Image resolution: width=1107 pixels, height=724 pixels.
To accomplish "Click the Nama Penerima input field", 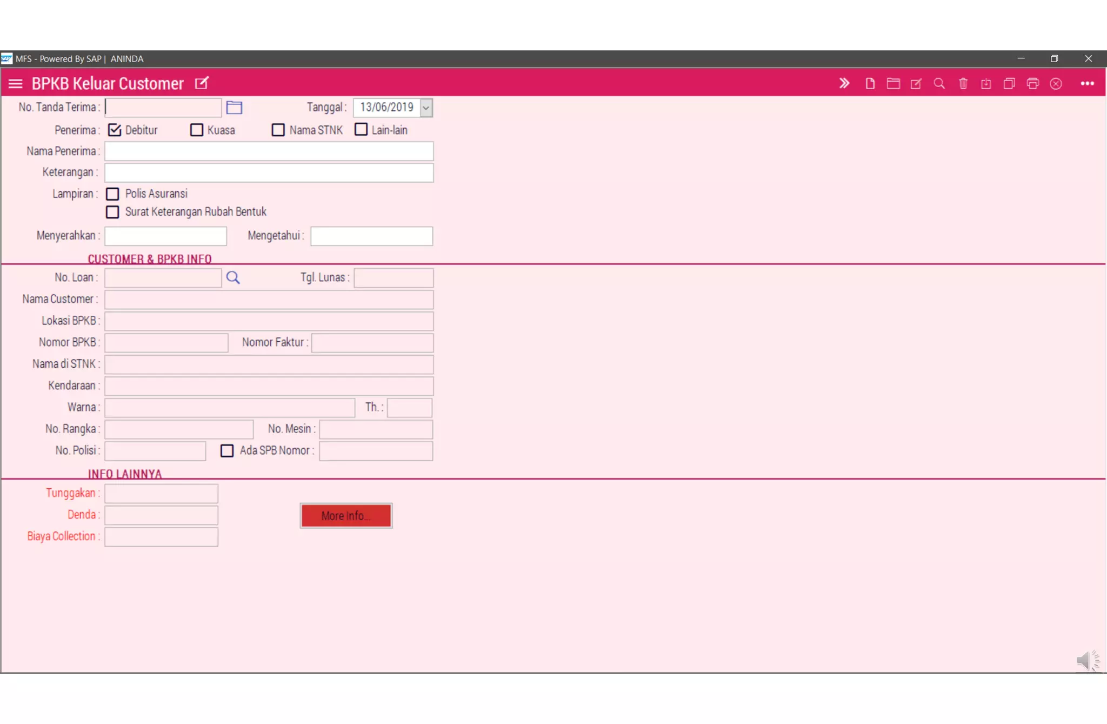I will click(269, 151).
